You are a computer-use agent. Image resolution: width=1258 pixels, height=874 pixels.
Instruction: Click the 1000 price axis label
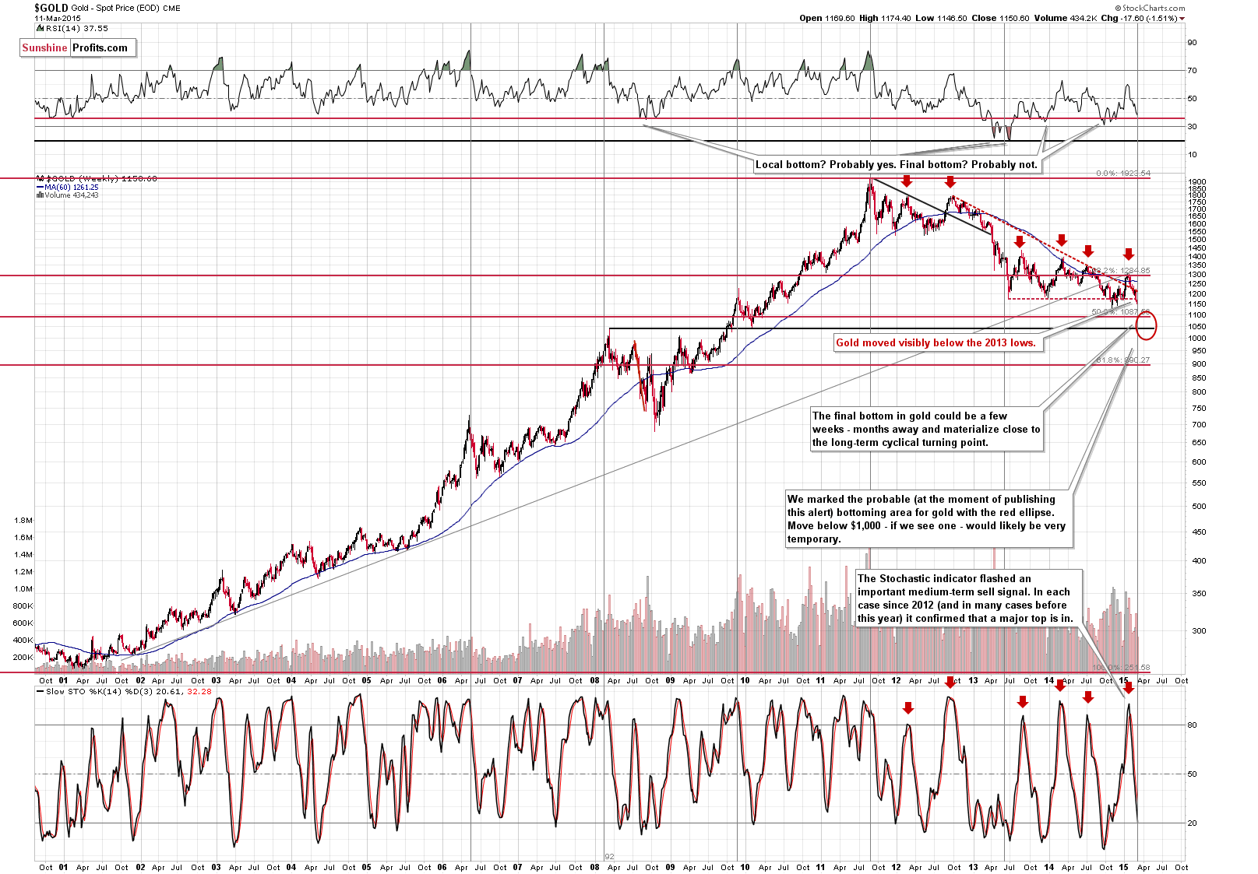(x=1197, y=339)
